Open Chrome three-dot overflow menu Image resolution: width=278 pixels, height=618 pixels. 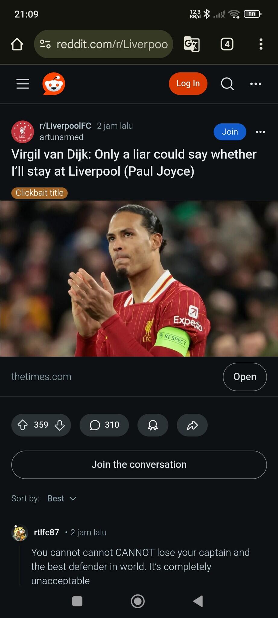pyautogui.click(x=261, y=44)
